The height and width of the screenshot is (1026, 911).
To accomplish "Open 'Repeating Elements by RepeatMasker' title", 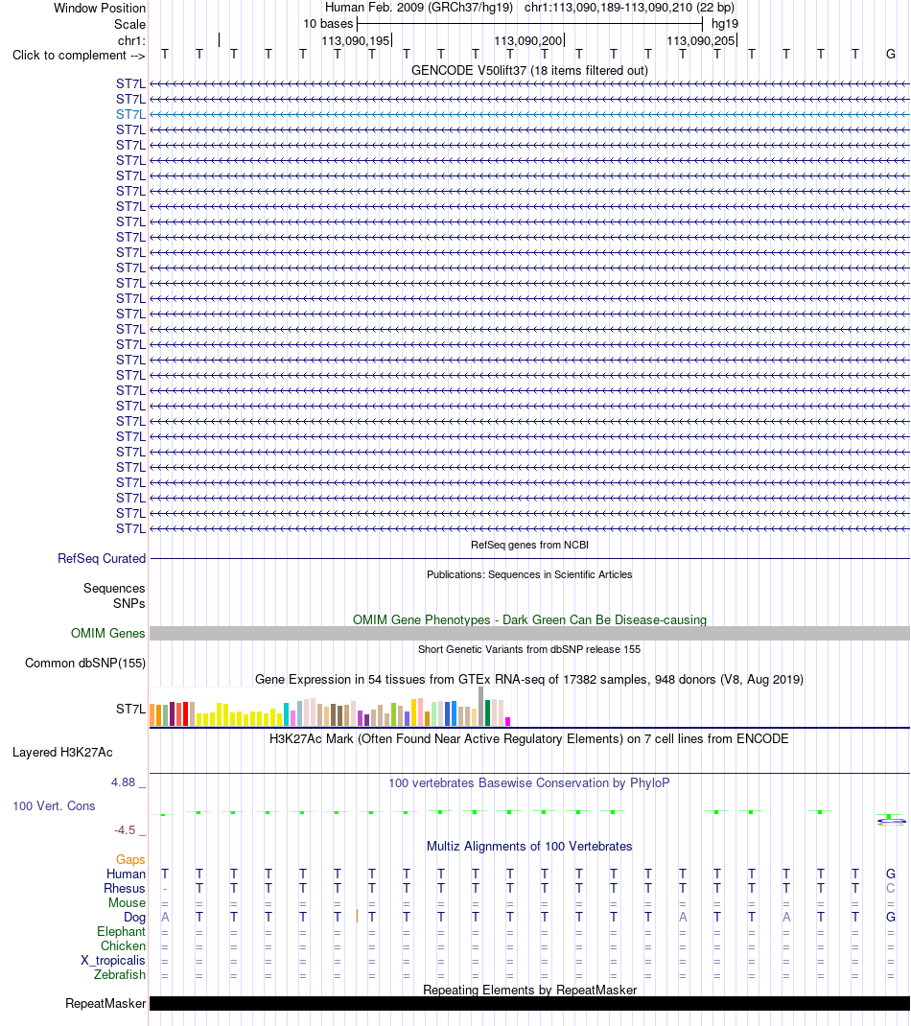I will (x=529, y=990).
